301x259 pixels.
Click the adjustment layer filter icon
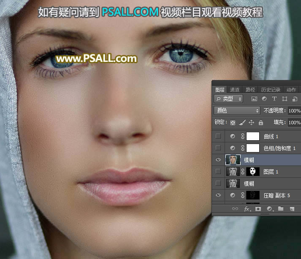tap(264, 99)
